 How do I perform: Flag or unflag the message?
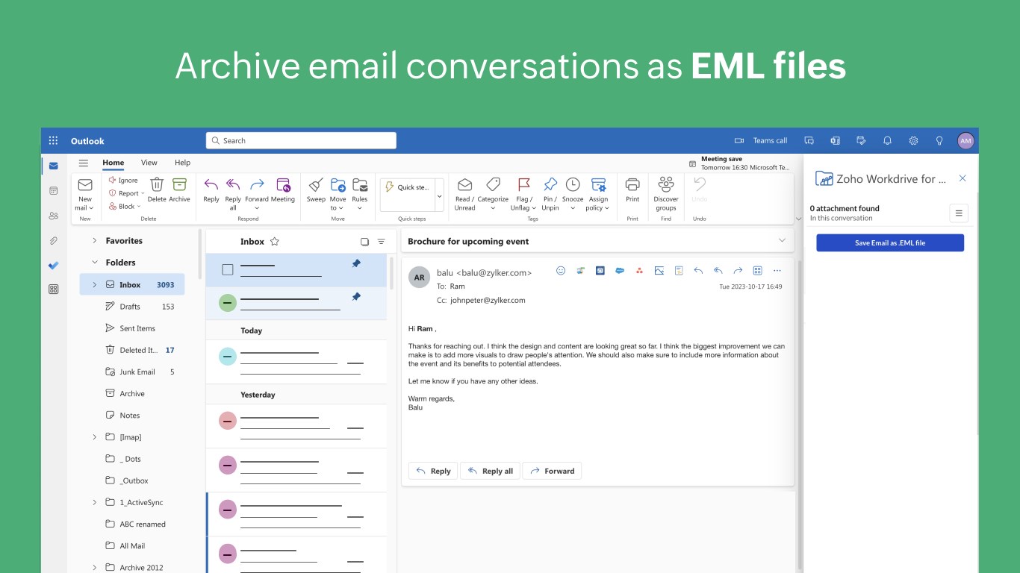click(523, 194)
